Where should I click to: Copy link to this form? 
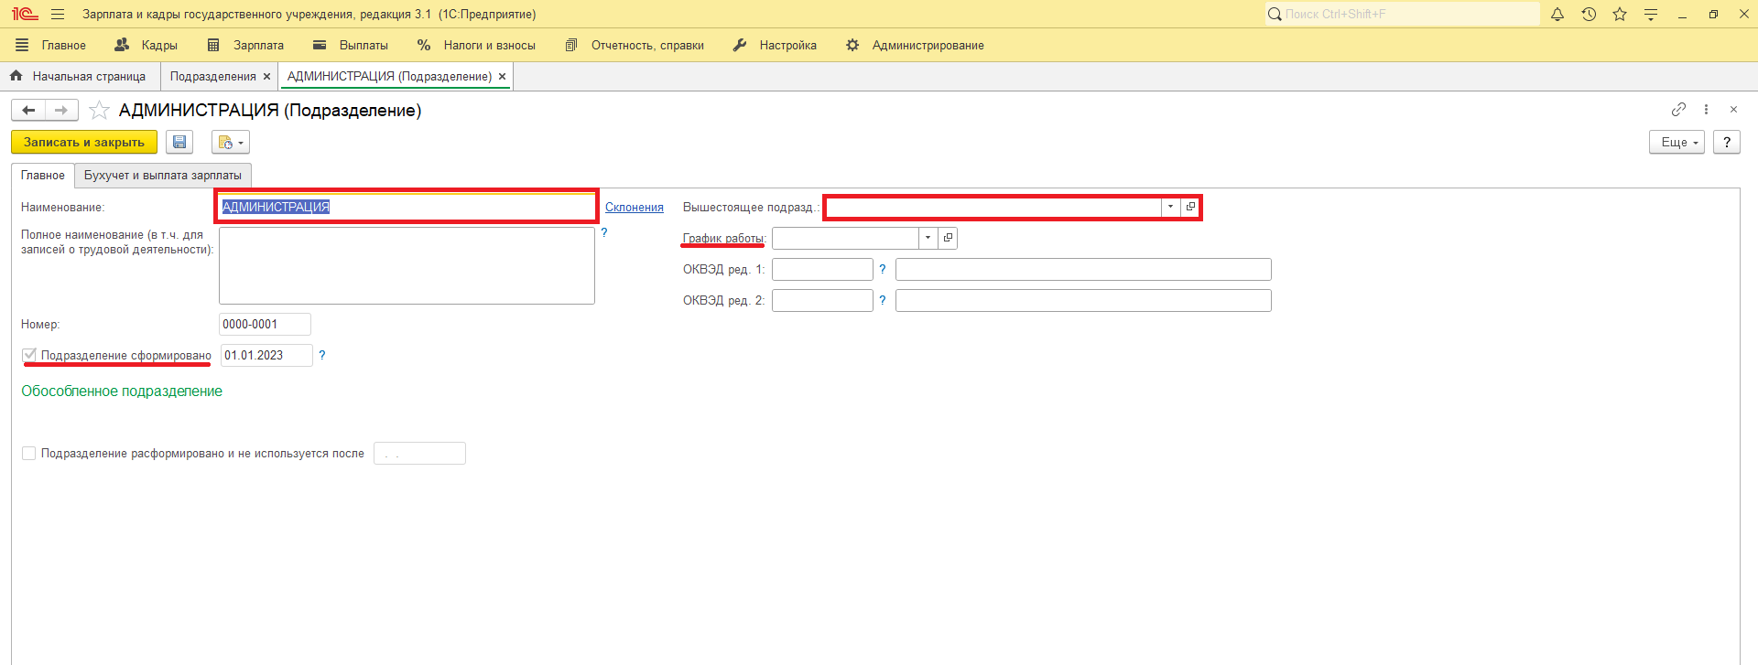1678,110
